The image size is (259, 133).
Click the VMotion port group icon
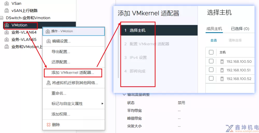point(6,25)
